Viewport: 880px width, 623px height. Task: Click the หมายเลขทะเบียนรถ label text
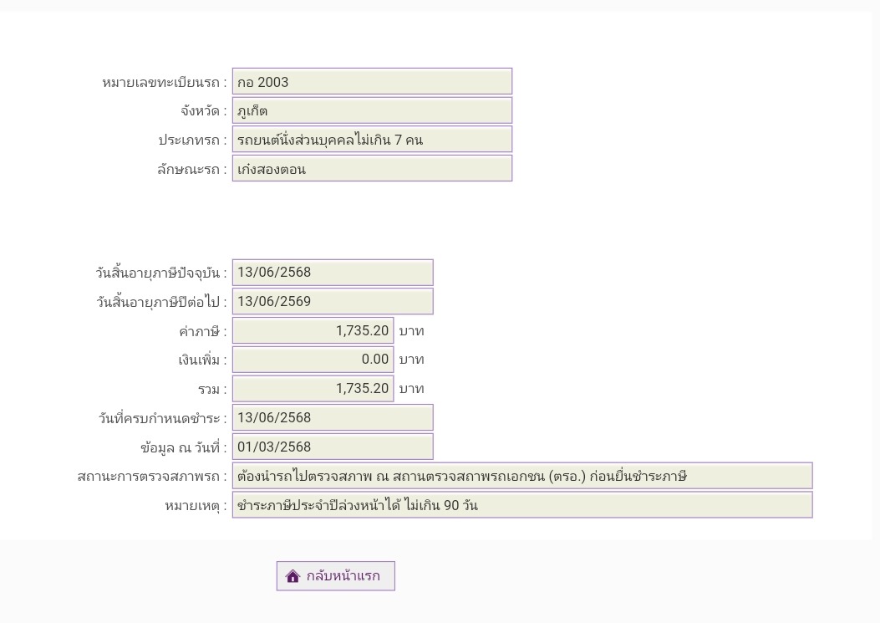(x=164, y=83)
